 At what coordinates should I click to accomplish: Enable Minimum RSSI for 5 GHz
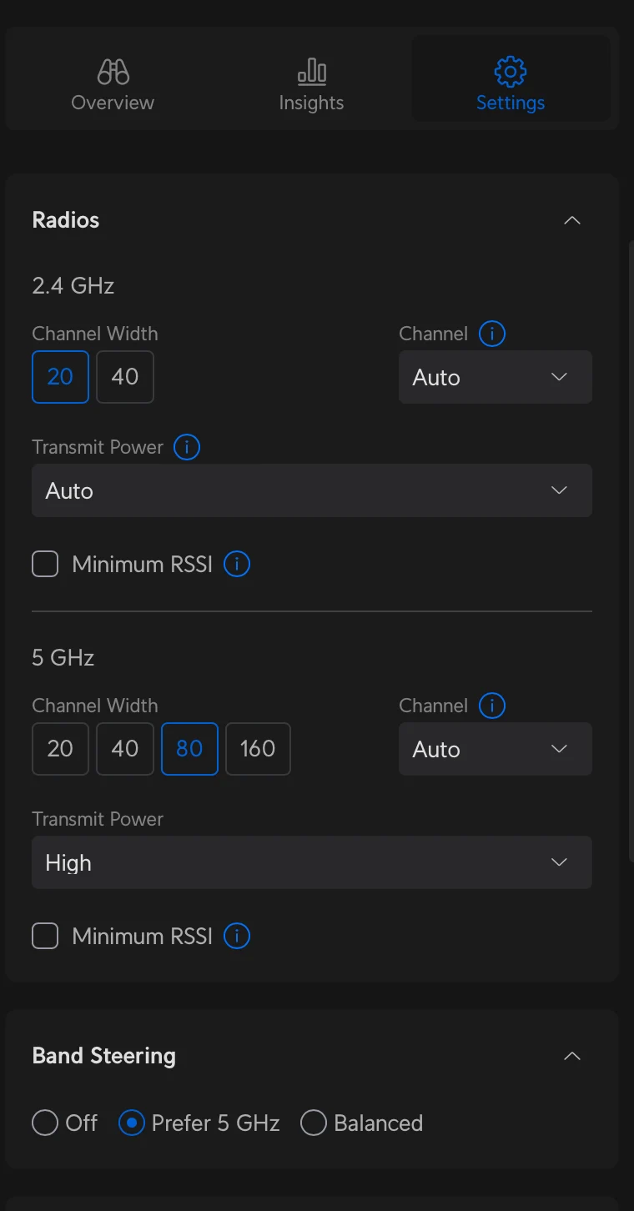45,936
